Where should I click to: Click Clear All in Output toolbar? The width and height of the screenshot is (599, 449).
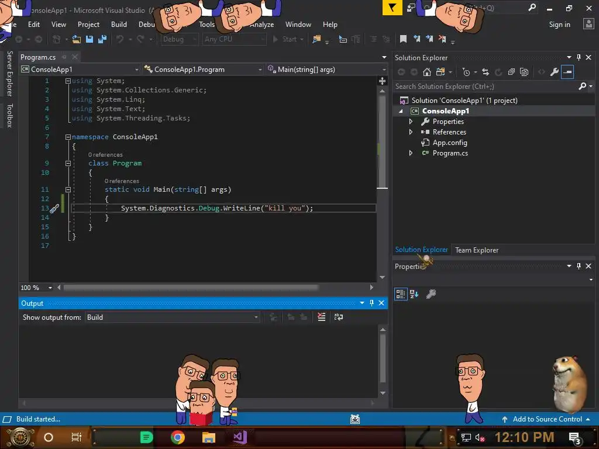click(x=322, y=317)
